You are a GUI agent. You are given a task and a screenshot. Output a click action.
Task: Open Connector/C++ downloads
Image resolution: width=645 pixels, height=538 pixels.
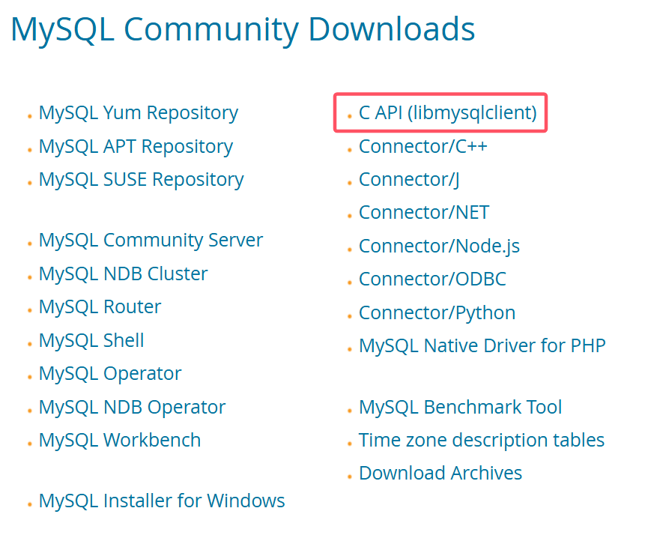pos(423,146)
